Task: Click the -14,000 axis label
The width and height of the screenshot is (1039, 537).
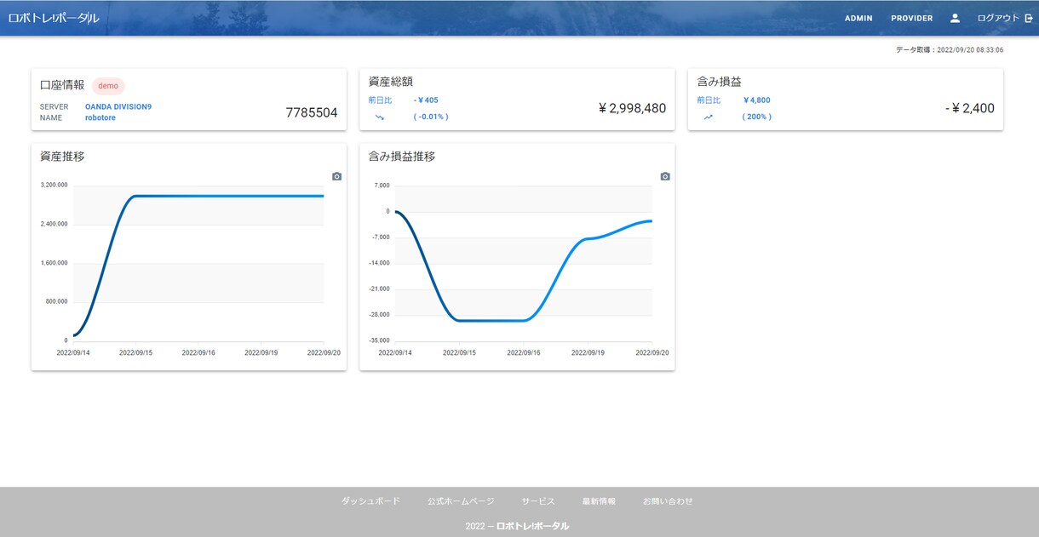Action: (379, 263)
